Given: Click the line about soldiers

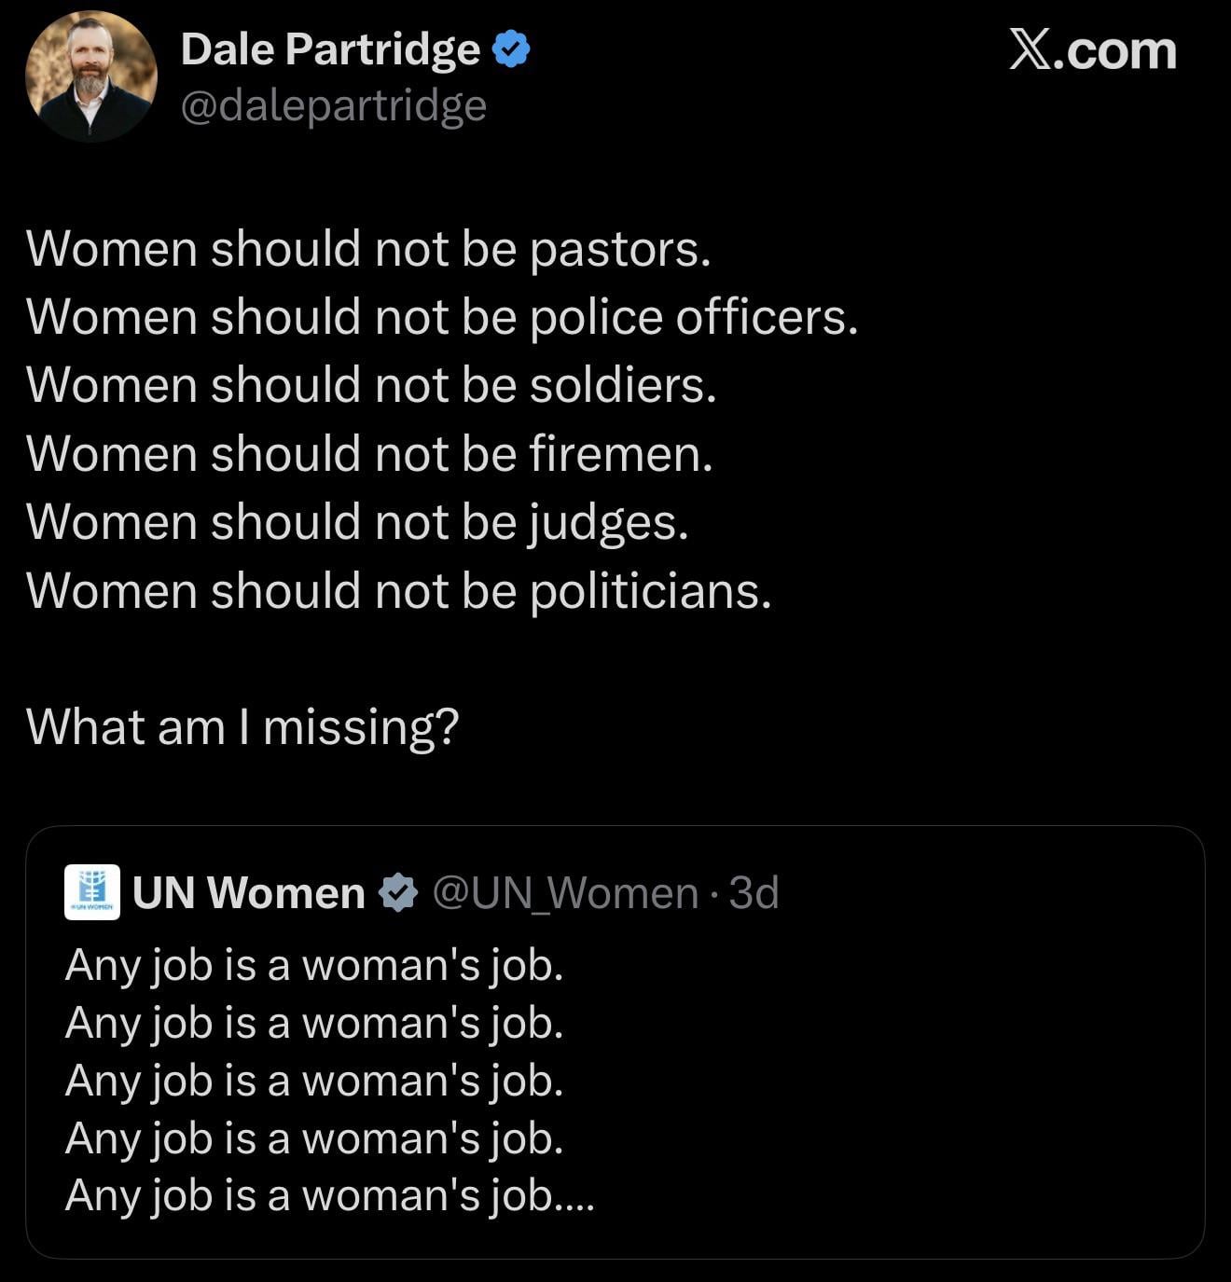Looking at the screenshot, I should 371,385.
